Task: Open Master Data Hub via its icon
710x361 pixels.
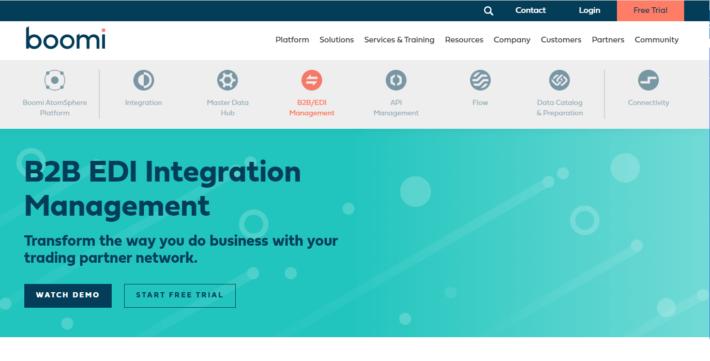Action: pos(228,80)
